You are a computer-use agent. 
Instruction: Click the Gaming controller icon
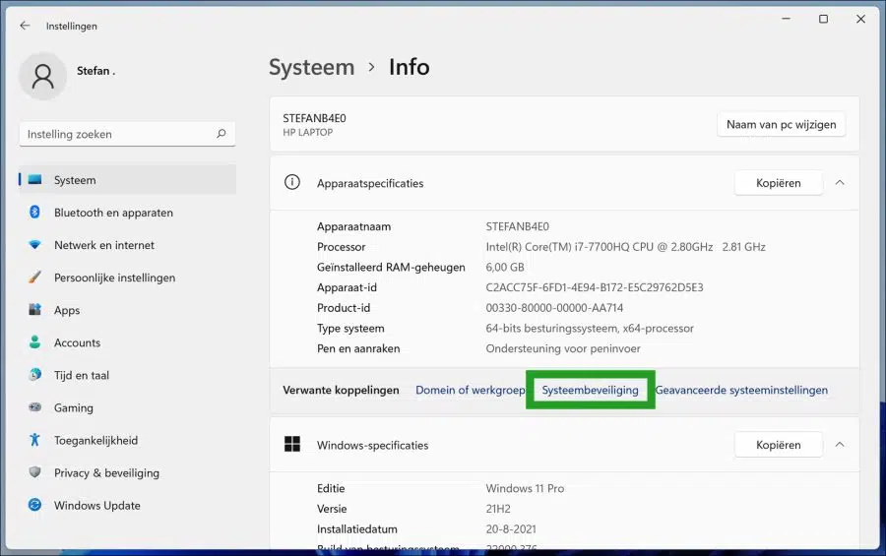(x=35, y=407)
